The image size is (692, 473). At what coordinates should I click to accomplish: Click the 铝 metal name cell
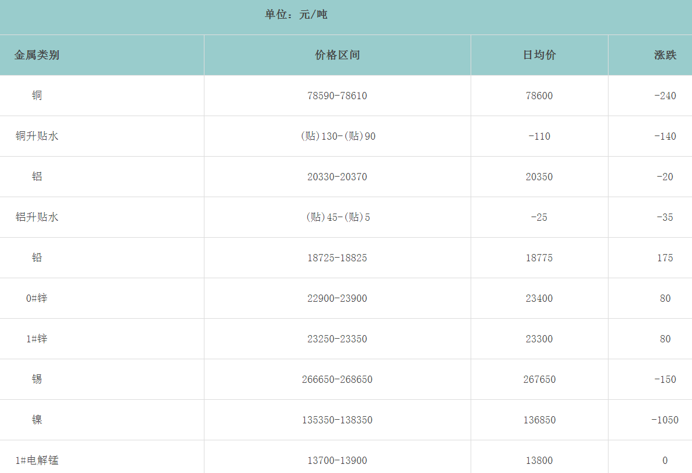click(x=37, y=177)
